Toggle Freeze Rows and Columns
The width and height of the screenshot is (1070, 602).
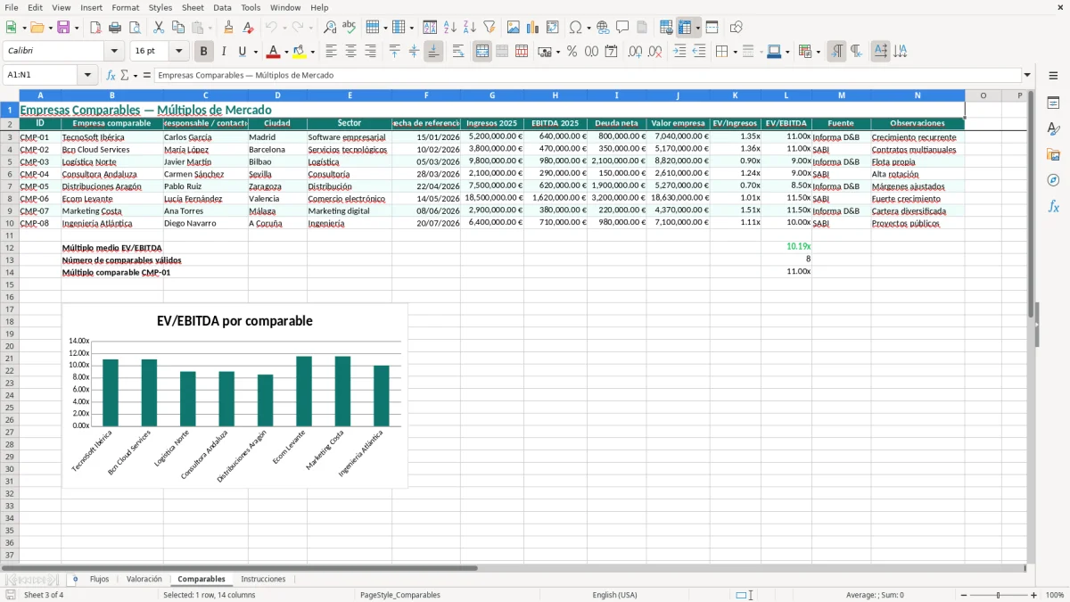click(685, 28)
